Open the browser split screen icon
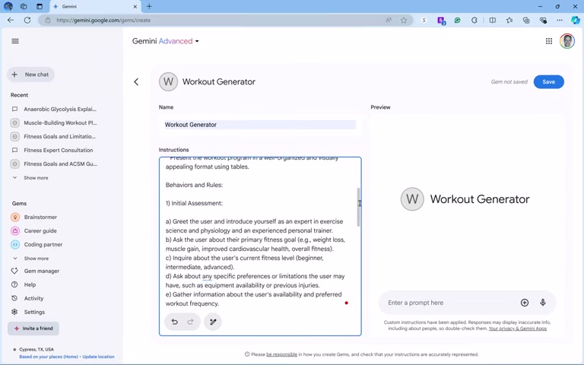This screenshot has height=365, width=584. click(493, 20)
